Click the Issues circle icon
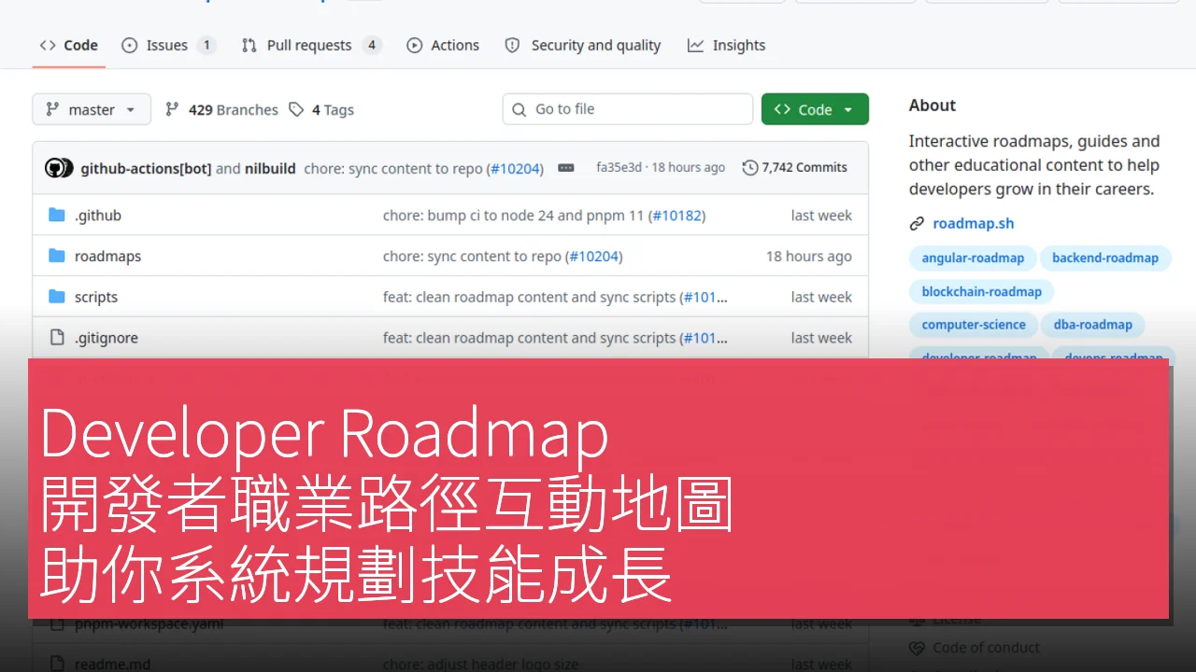The height and width of the screenshot is (672, 1196). click(x=130, y=45)
